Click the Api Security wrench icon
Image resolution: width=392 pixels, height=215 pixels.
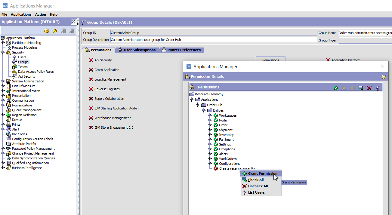pos(14,76)
